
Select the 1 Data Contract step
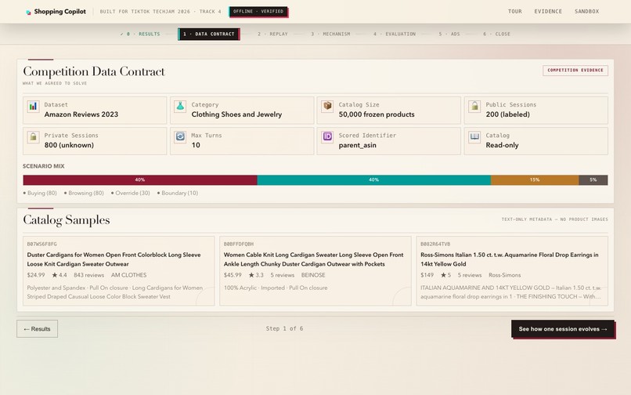[x=209, y=34]
